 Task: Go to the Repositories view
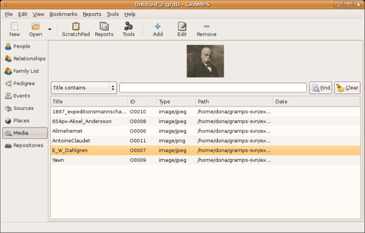pyautogui.click(x=28, y=145)
